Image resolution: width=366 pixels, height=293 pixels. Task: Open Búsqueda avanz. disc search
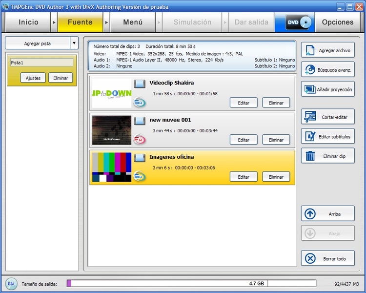tap(328, 70)
